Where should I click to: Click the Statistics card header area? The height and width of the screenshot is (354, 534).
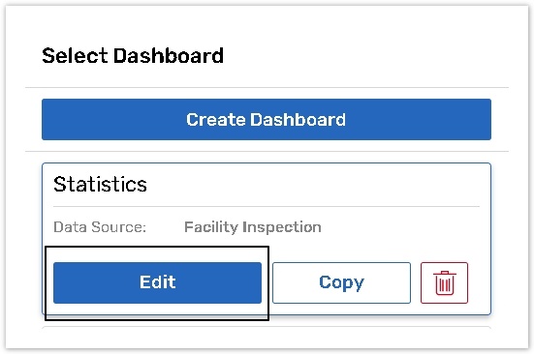[x=267, y=185]
